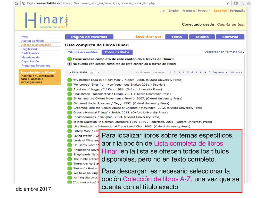Click green icon beside 'Jewish Question' book
Screen dimensions: 264x198
[69, 122]
